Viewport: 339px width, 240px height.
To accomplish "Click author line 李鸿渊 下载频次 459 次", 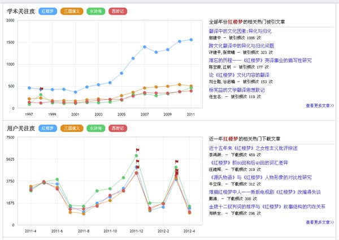I will (235, 155).
